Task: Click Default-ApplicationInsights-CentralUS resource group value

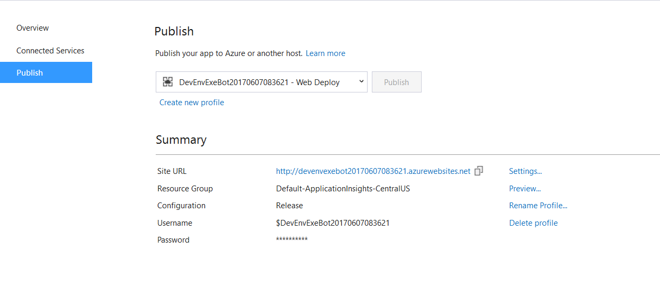Action: 343,189
